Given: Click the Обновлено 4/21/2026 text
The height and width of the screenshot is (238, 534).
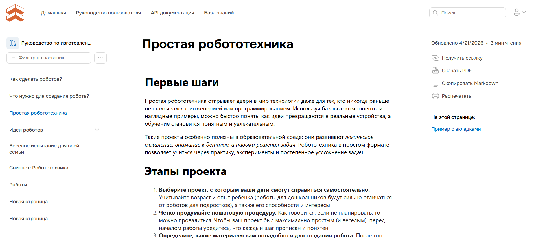Looking at the screenshot, I should tap(457, 43).
